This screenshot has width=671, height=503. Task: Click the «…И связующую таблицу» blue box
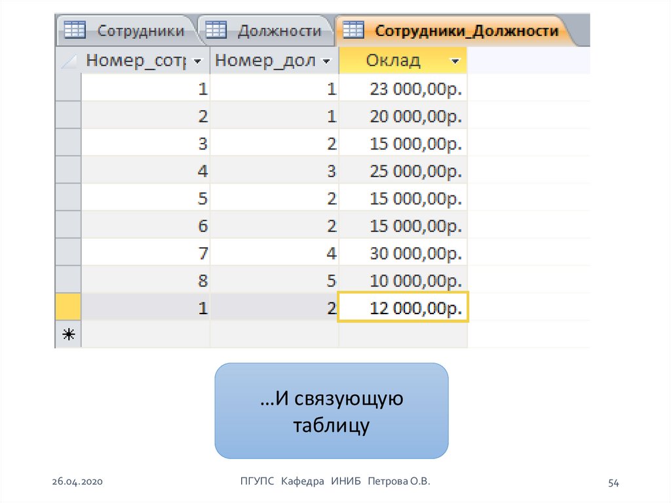[x=331, y=411]
